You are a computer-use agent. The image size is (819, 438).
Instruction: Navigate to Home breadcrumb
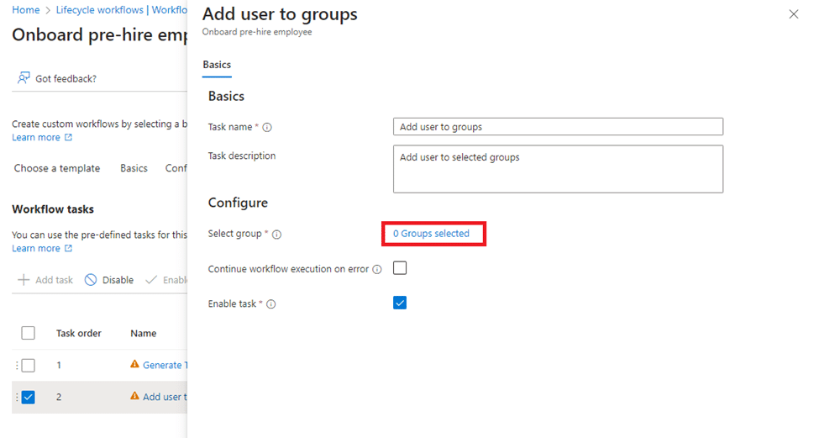tap(25, 10)
